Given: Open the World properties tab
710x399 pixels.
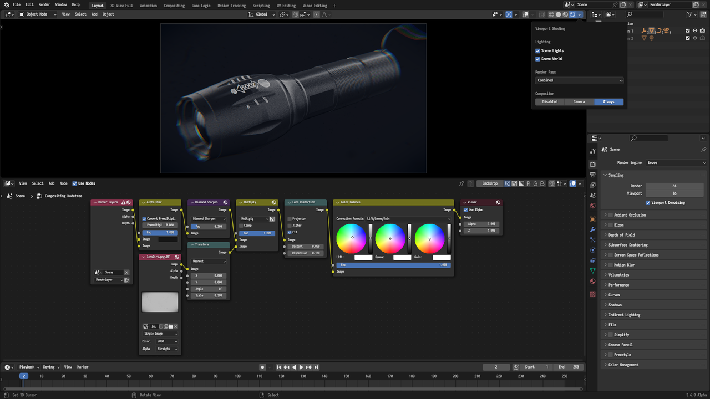Looking at the screenshot, I should tap(593, 206).
